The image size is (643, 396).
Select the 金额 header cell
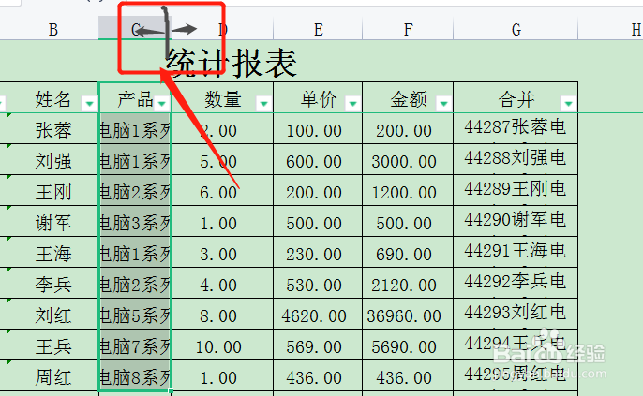pos(408,97)
